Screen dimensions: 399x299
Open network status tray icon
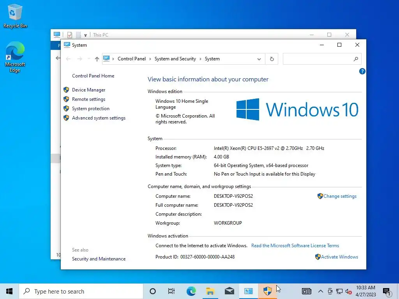(x=339, y=291)
